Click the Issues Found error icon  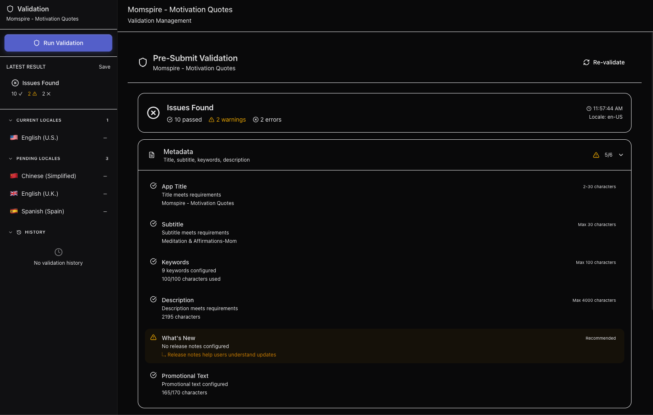153,112
